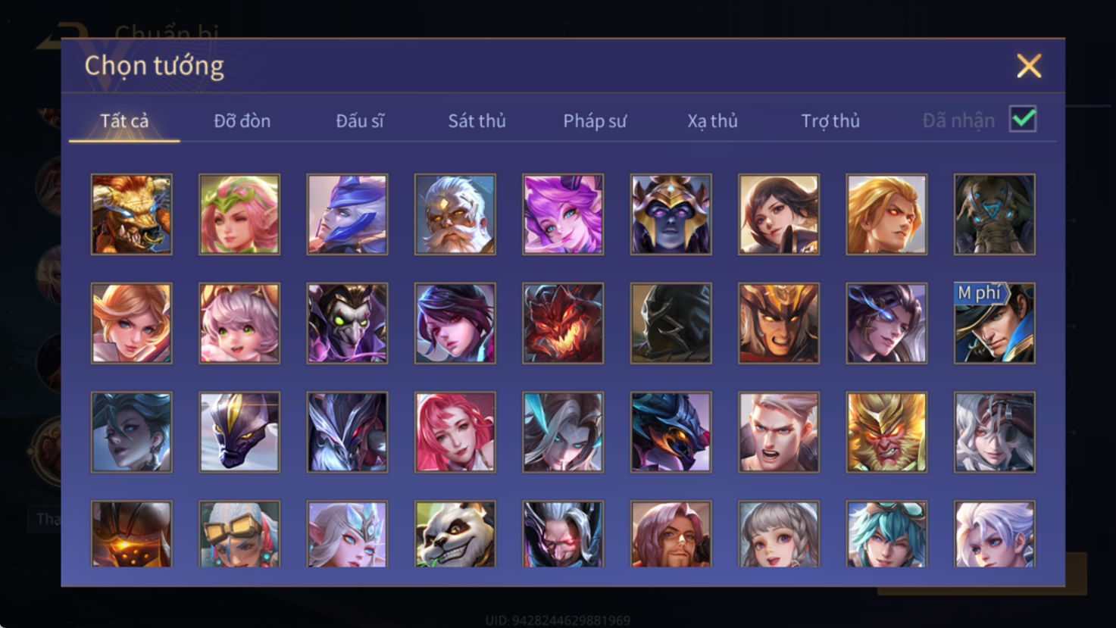Show the Pháp sư hero category
1116x628 pixels.
pos(595,120)
